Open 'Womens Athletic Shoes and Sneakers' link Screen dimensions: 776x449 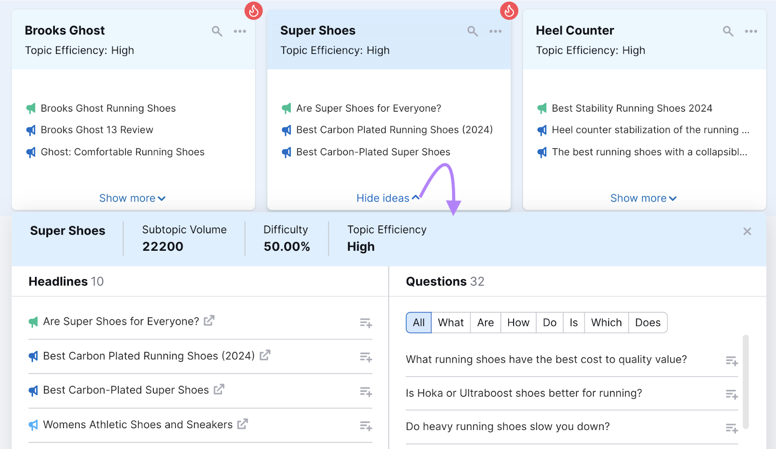coord(243,424)
